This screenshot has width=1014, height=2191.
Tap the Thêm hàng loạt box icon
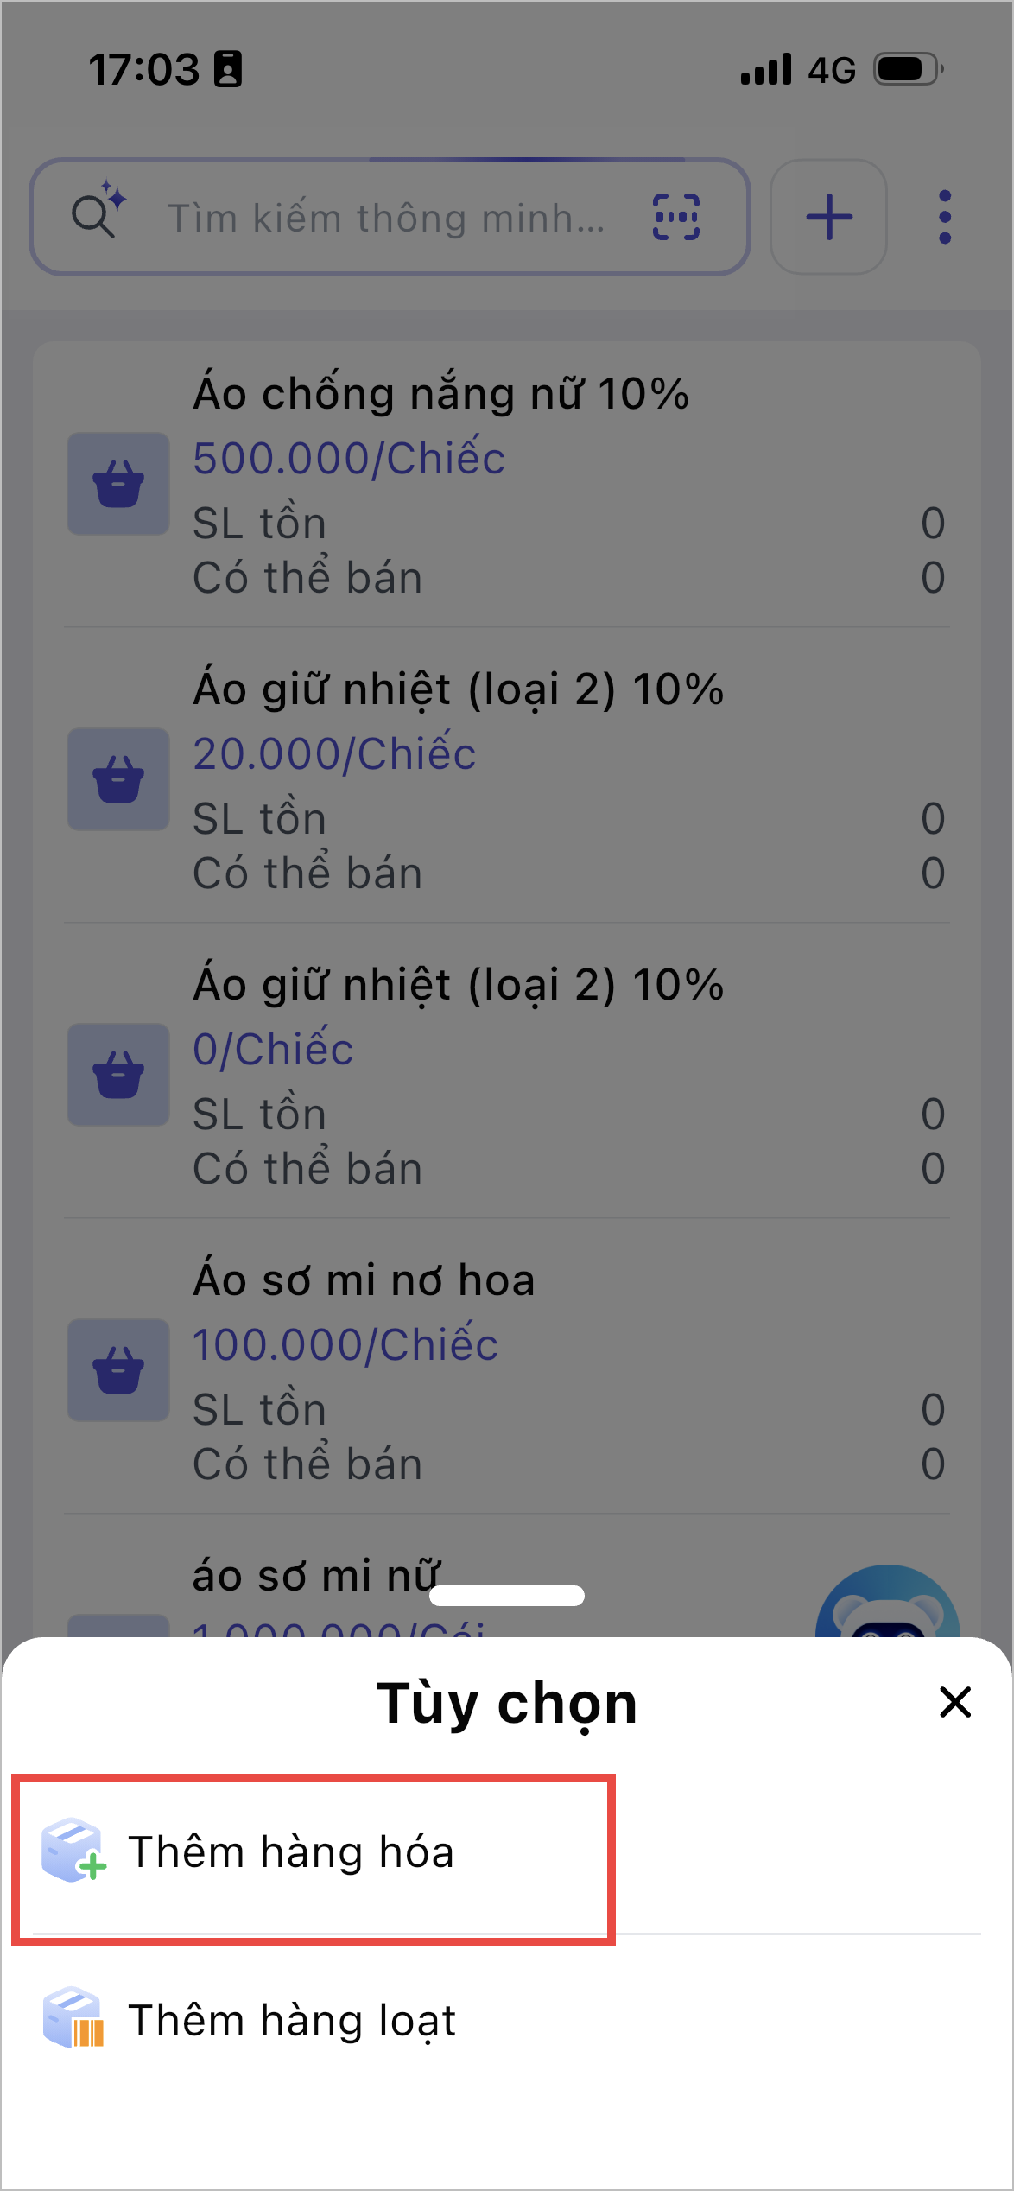(73, 2019)
